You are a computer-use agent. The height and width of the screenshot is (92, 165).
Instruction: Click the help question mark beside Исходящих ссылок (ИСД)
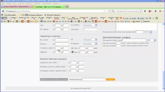point(67,70)
